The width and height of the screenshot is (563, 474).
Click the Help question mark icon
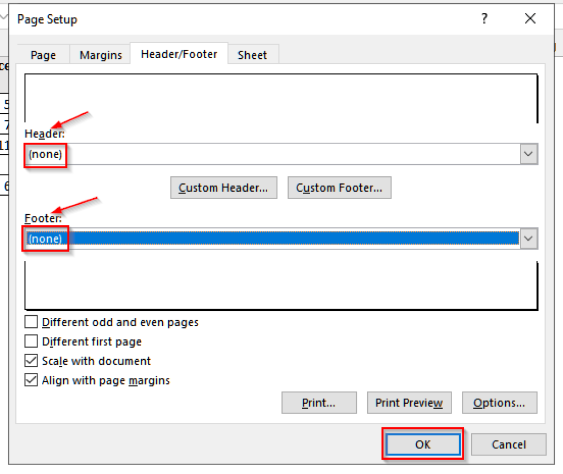484,19
